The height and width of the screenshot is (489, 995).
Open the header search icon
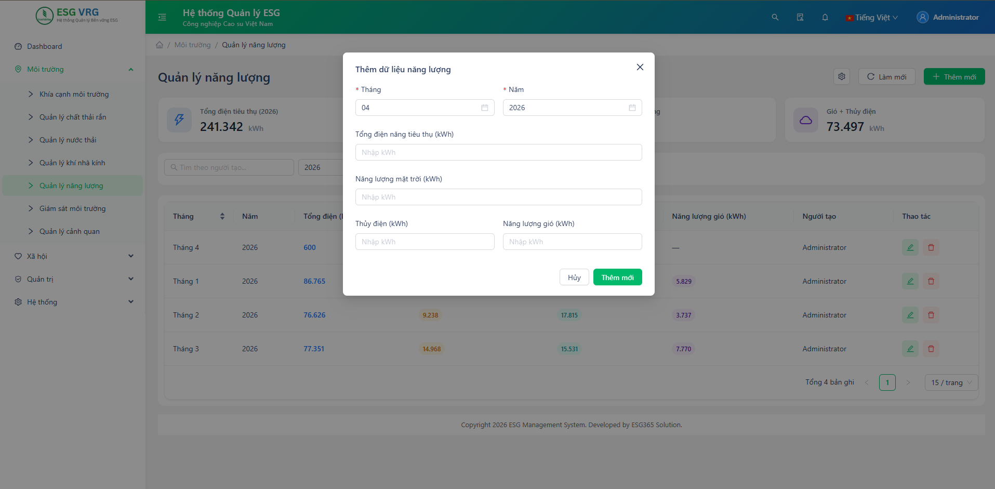coord(775,17)
